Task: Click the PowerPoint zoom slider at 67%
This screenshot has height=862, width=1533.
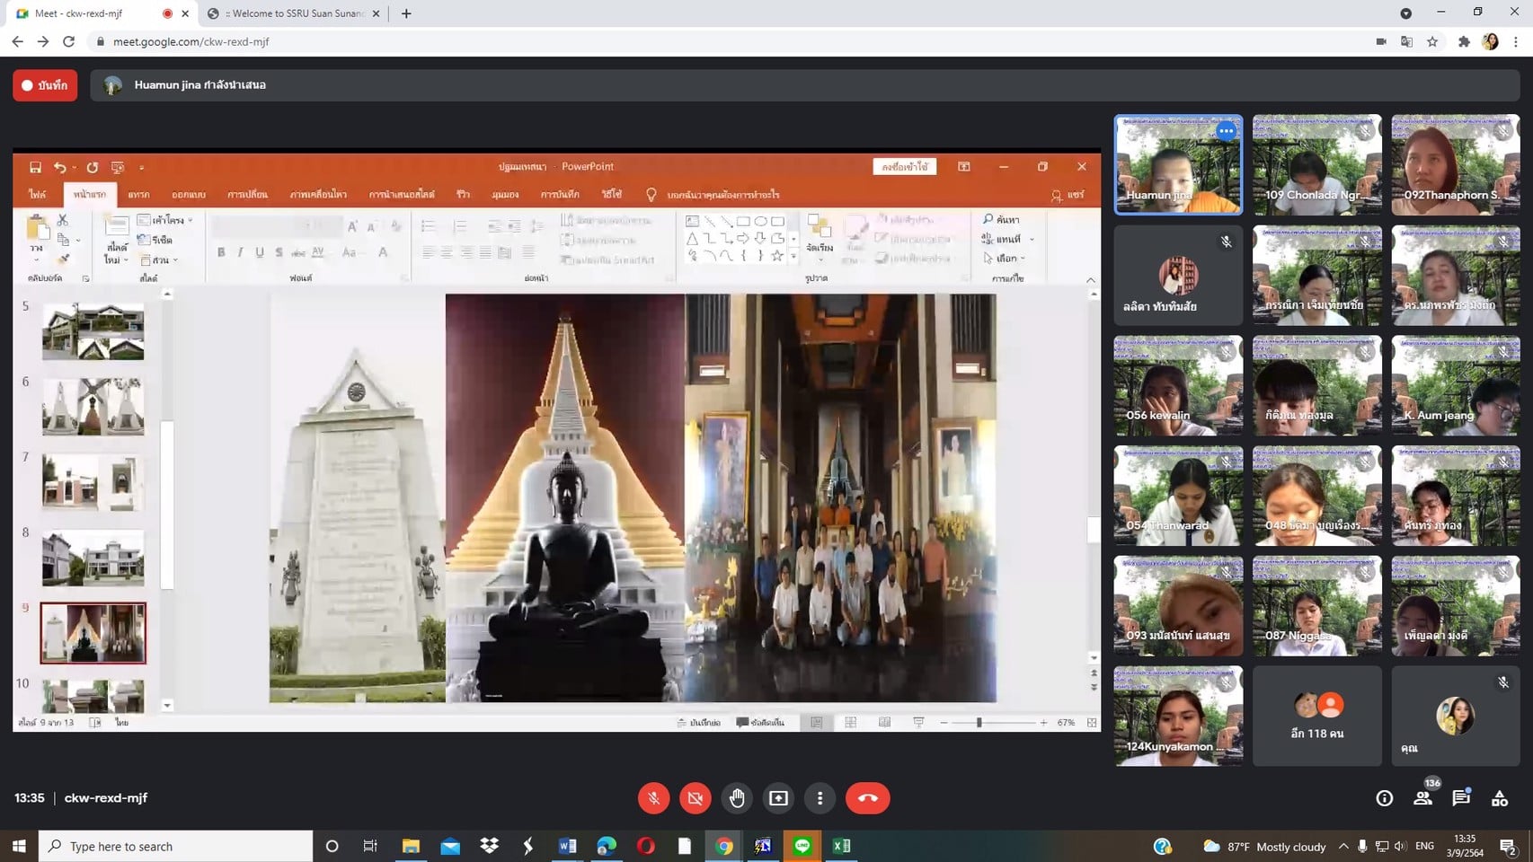Action: [x=979, y=722]
